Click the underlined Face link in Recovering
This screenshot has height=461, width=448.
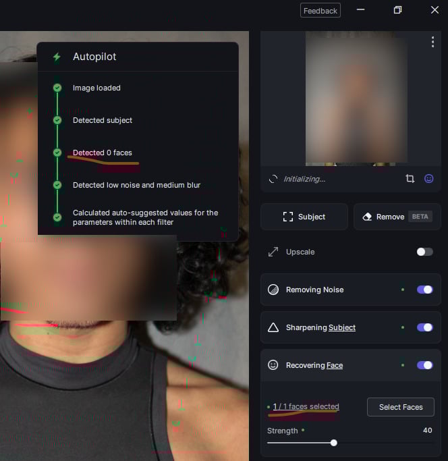pyautogui.click(x=335, y=365)
